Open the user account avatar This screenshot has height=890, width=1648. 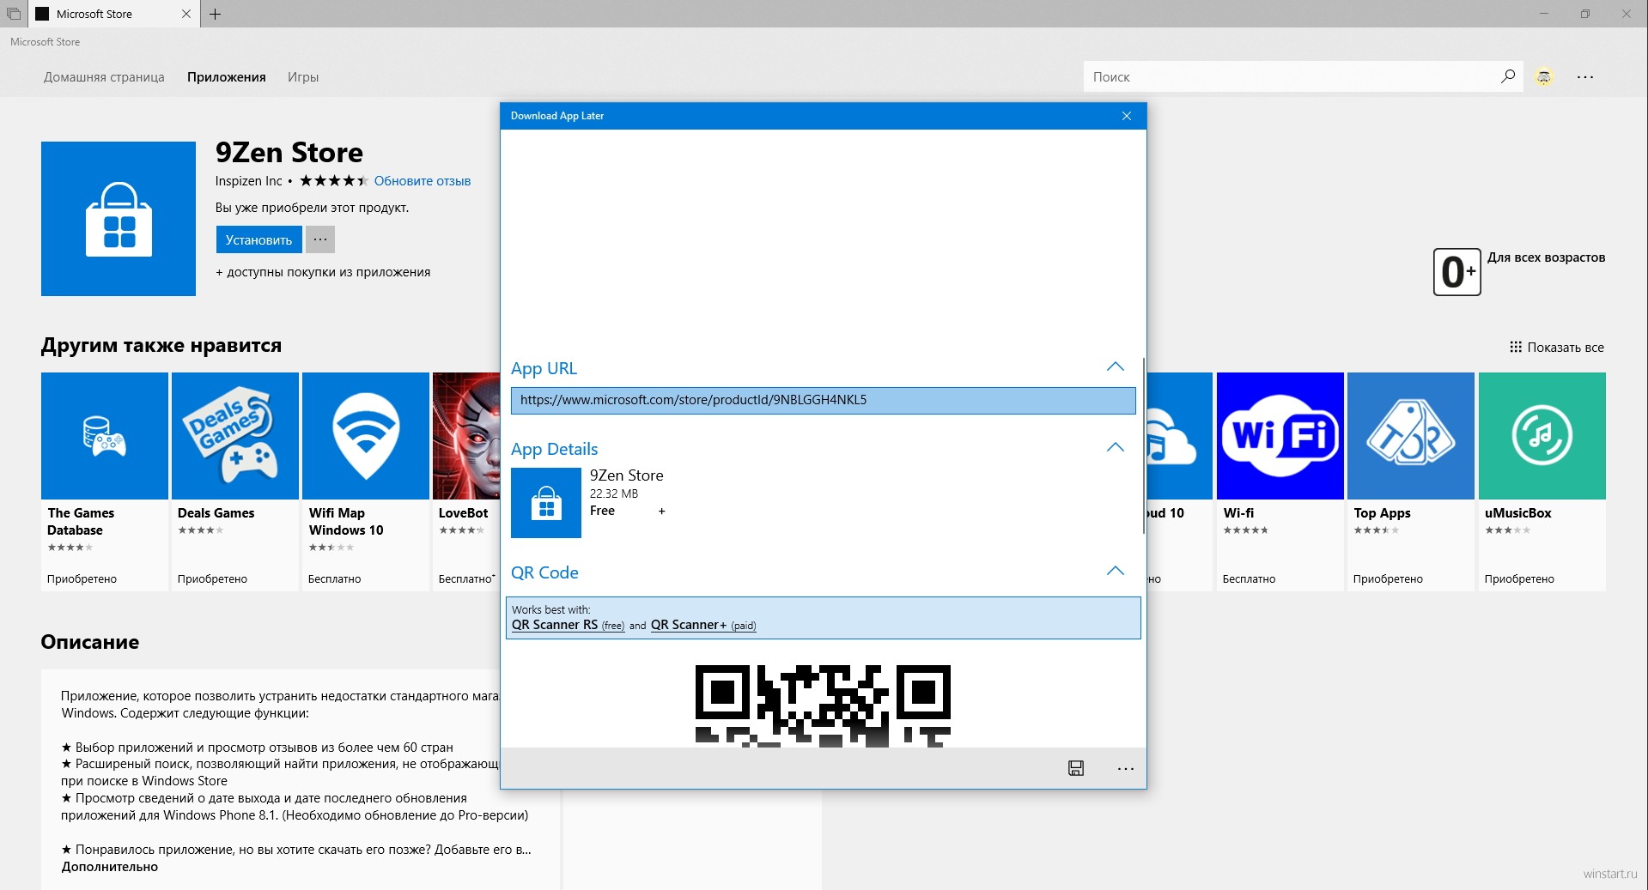(x=1544, y=76)
